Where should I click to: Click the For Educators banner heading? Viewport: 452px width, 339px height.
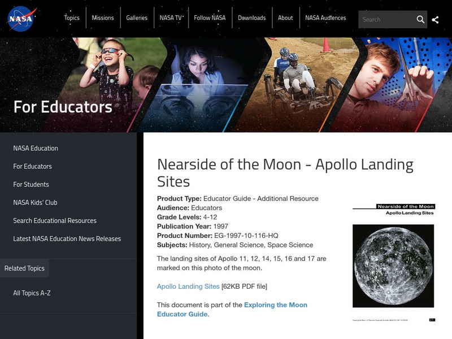(x=63, y=107)
